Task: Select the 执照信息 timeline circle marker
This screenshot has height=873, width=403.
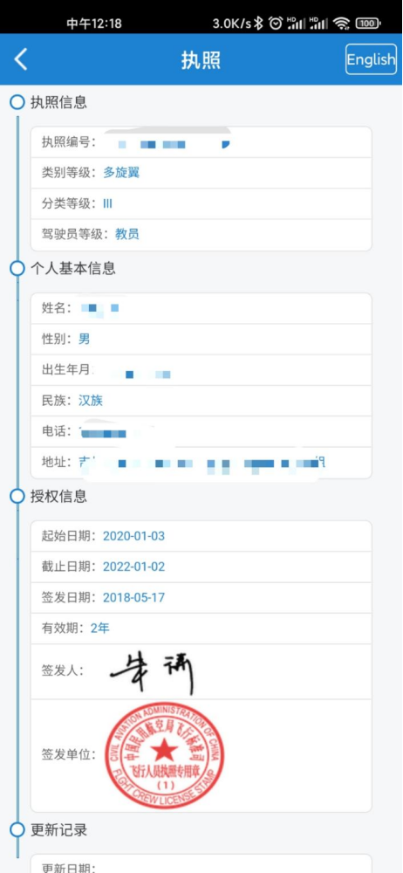Action: 17,102
